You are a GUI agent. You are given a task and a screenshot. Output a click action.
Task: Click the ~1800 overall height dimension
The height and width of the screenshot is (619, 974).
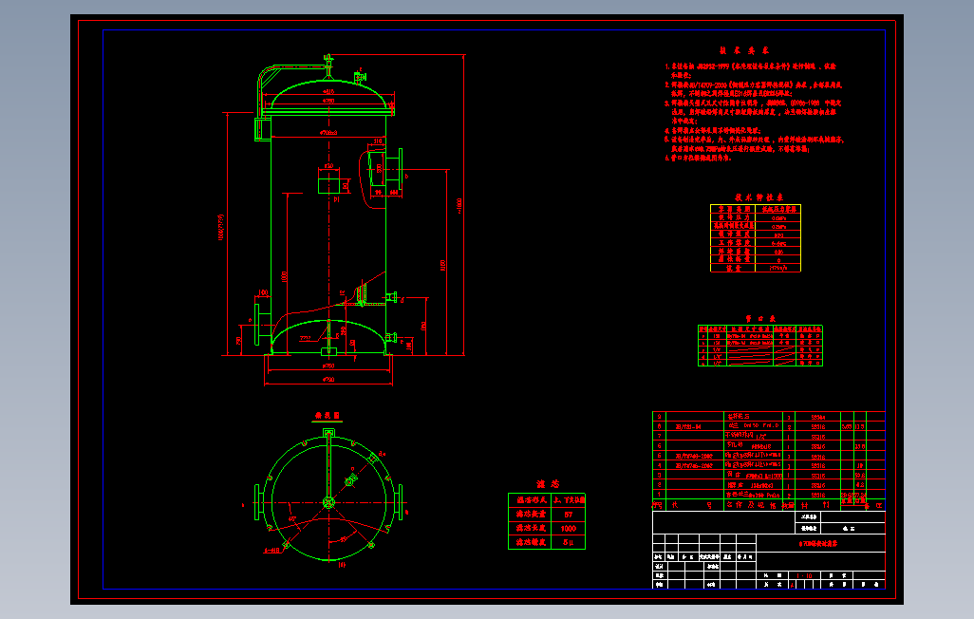[459, 206]
